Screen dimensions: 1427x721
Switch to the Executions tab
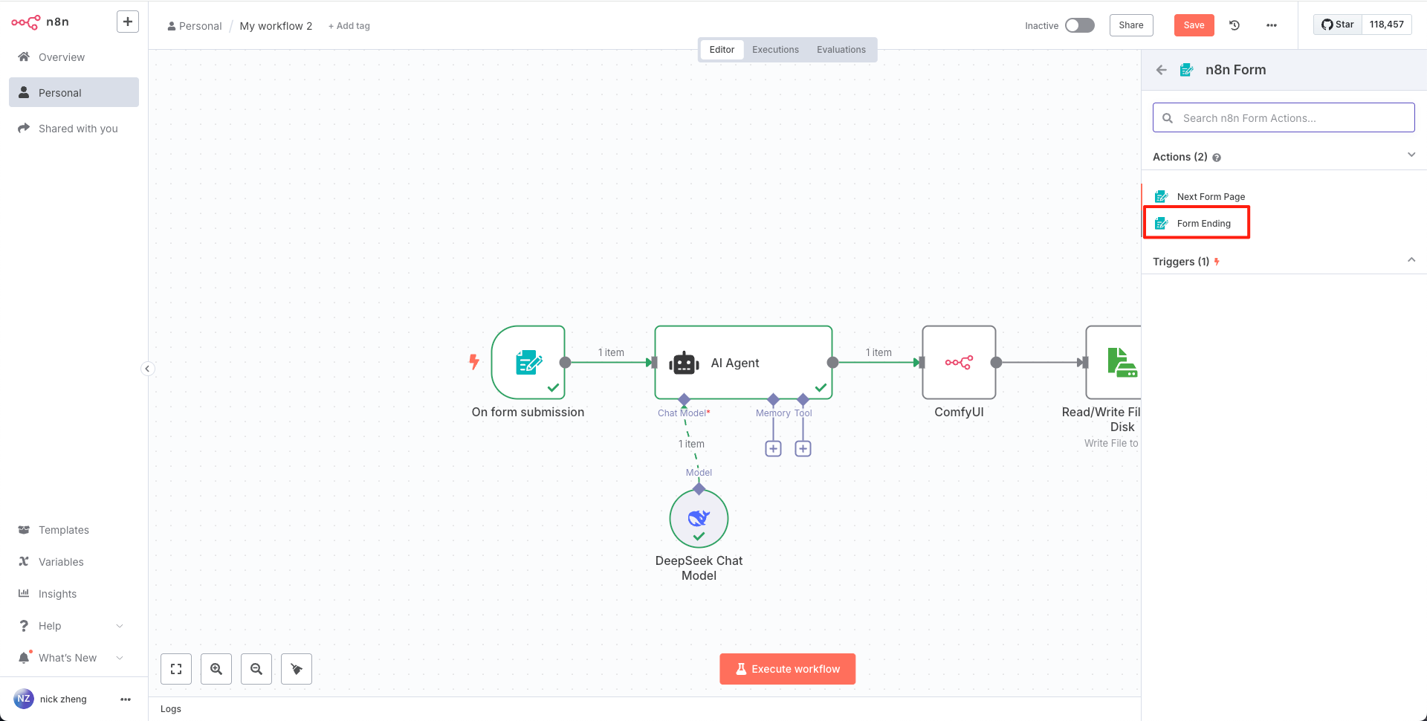click(x=775, y=50)
